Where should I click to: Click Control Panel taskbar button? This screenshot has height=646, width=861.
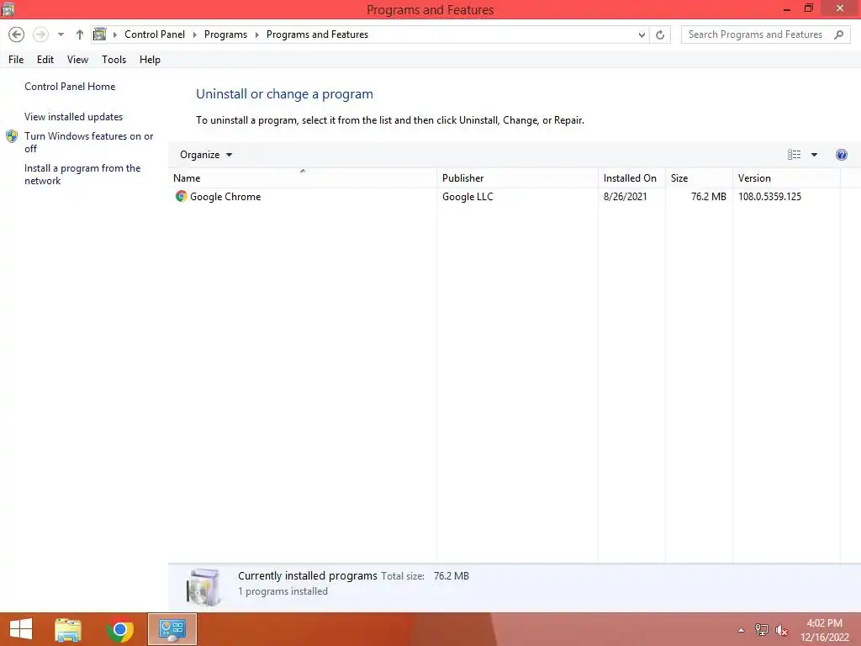pyautogui.click(x=172, y=629)
